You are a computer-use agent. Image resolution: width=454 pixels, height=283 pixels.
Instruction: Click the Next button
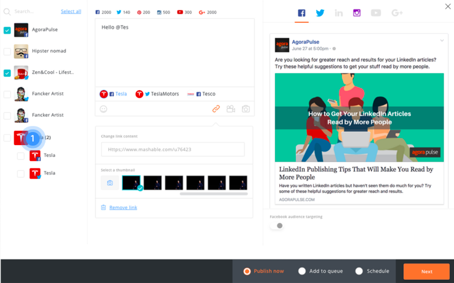426,271
